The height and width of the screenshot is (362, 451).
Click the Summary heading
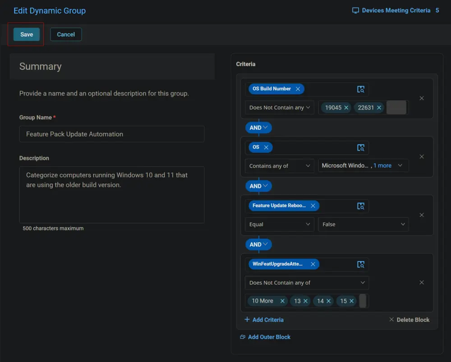coord(40,66)
